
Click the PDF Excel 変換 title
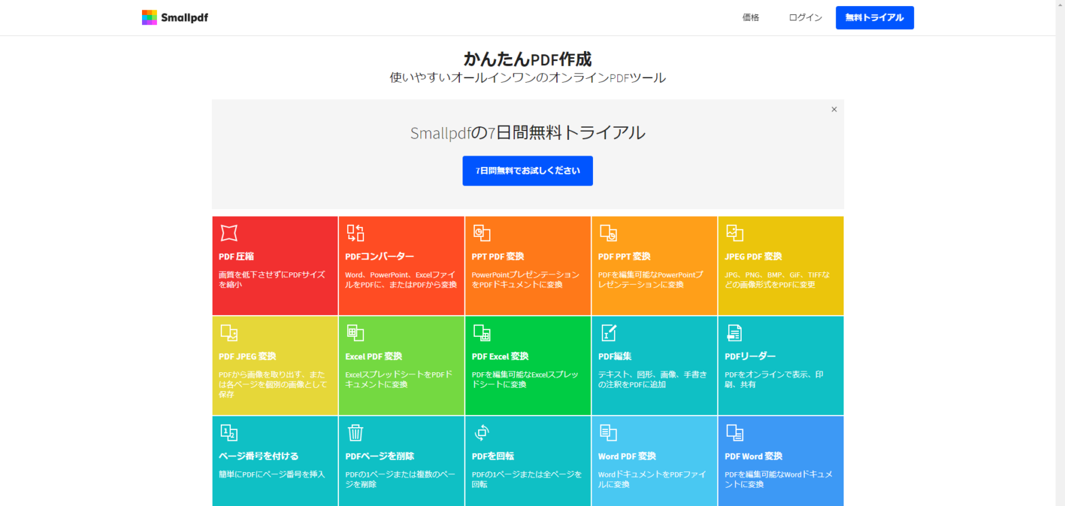coord(500,356)
